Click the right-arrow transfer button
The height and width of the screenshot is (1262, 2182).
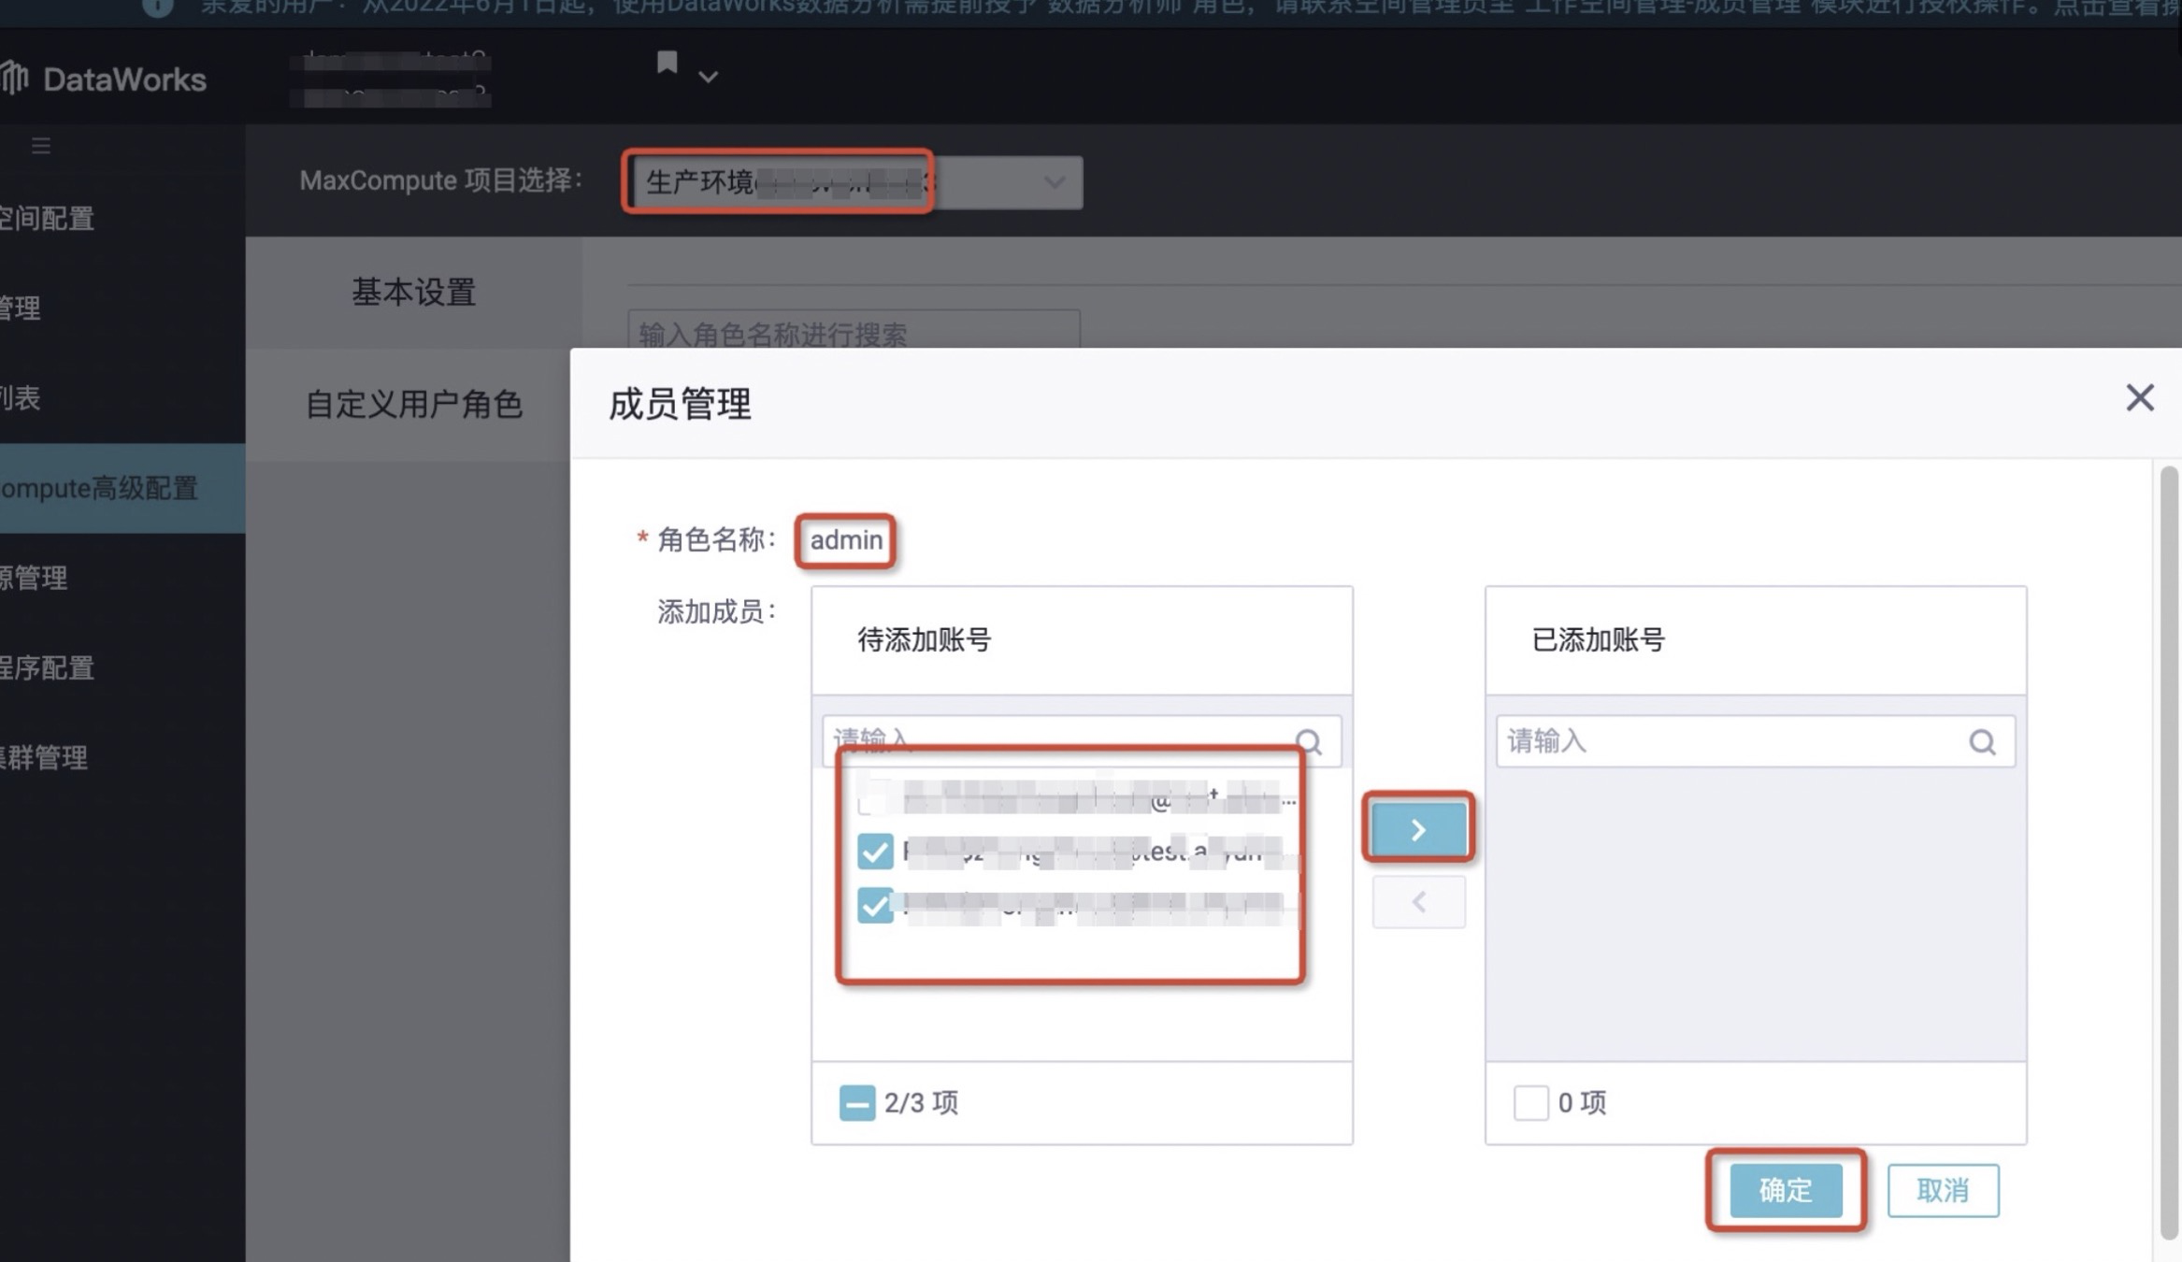click(1418, 829)
